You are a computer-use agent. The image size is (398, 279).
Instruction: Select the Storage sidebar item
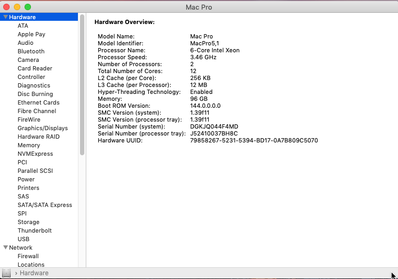tap(28, 222)
